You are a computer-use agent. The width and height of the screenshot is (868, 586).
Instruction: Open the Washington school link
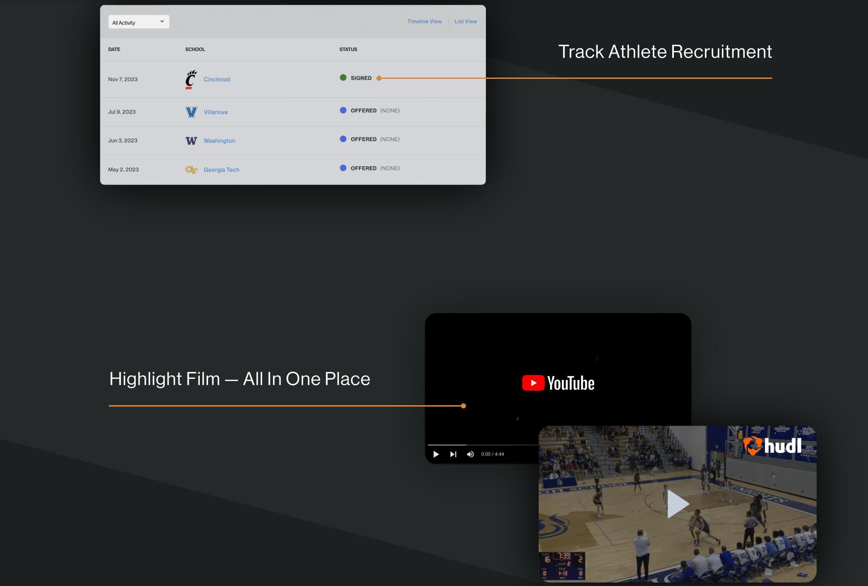tap(219, 141)
